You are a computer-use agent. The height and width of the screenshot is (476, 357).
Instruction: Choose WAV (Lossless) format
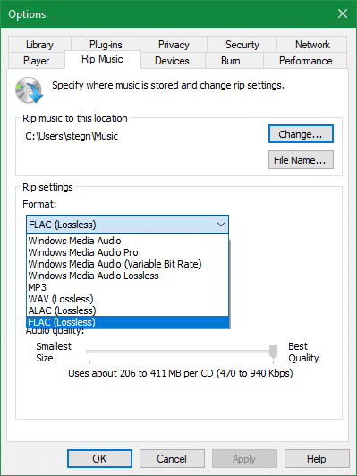coord(127,299)
